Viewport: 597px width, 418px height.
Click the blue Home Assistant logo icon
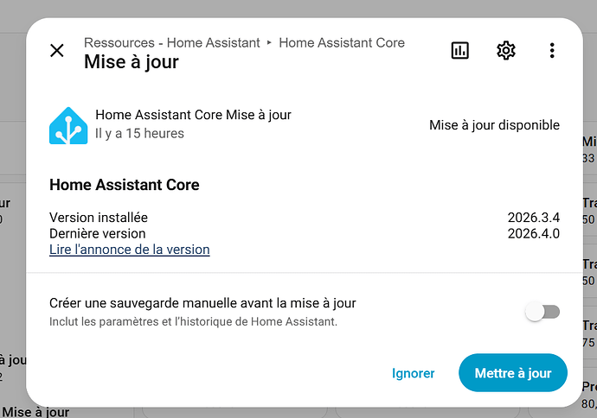pos(68,125)
